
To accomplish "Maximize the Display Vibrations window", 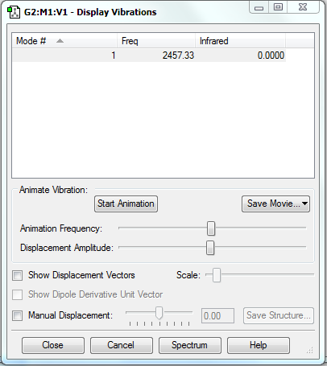I will coord(278,7).
